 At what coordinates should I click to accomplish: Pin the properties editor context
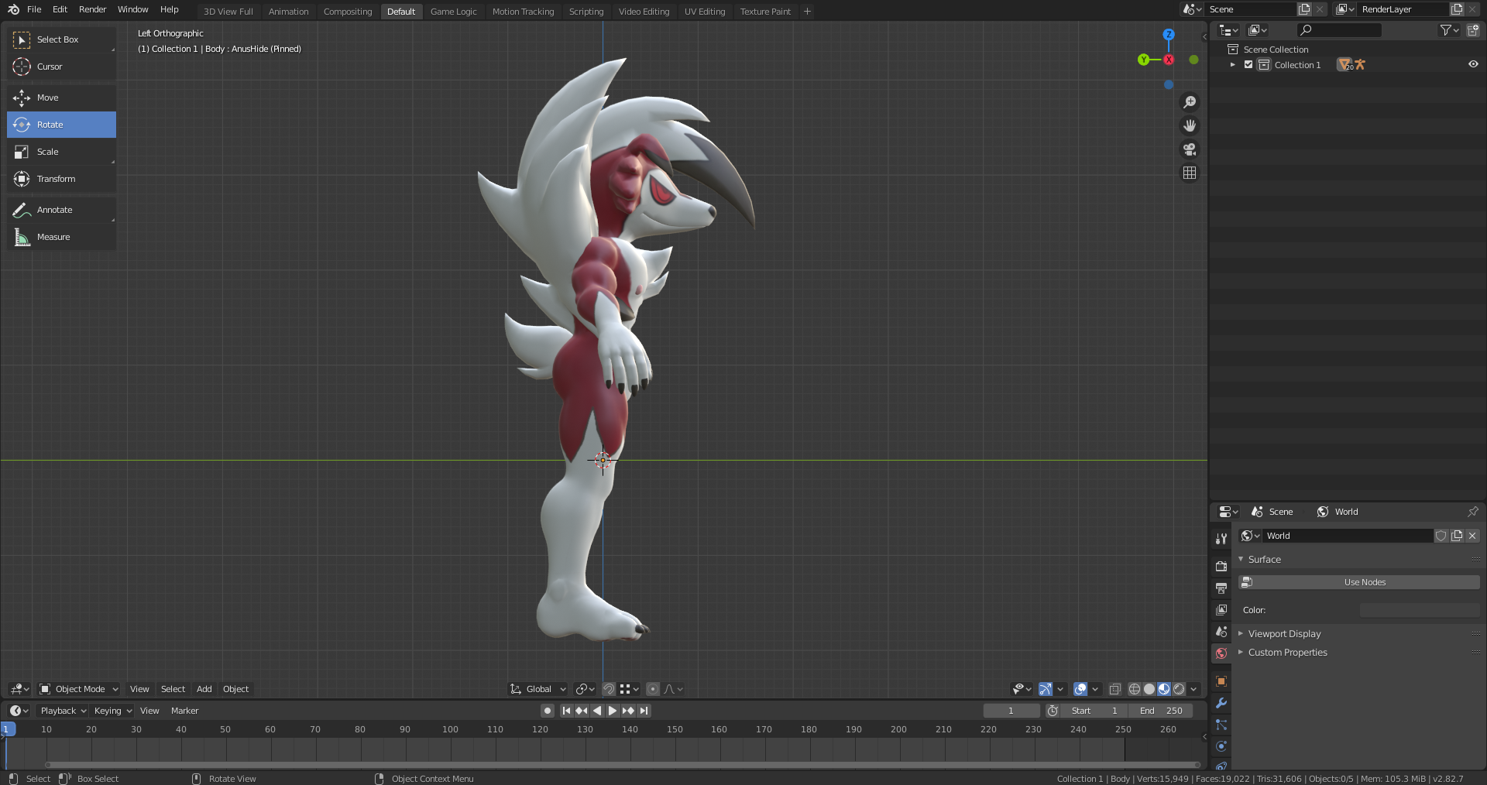coord(1472,512)
